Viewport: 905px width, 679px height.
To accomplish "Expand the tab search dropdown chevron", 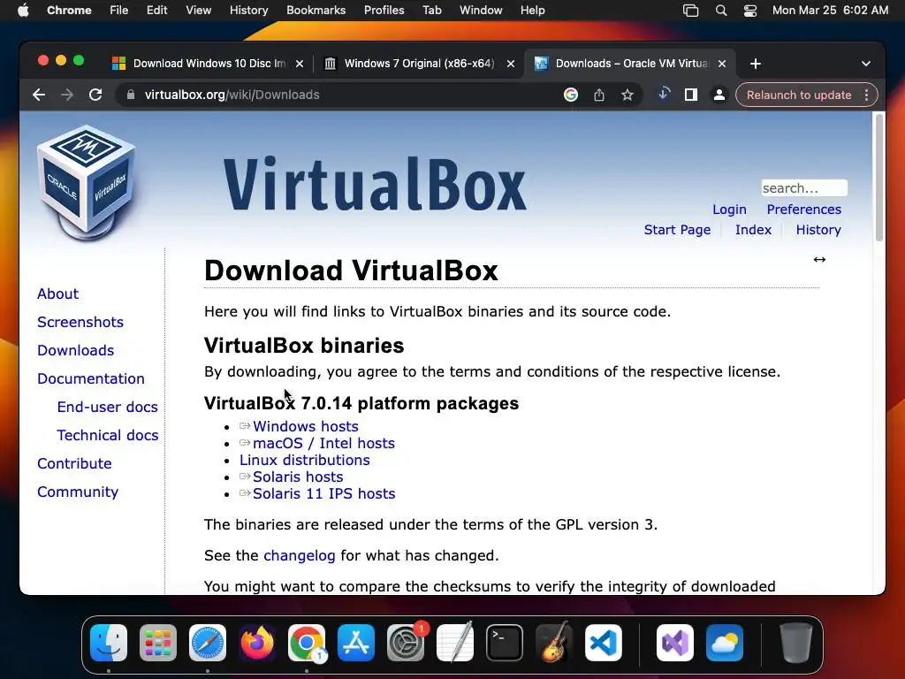I will coord(866,64).
